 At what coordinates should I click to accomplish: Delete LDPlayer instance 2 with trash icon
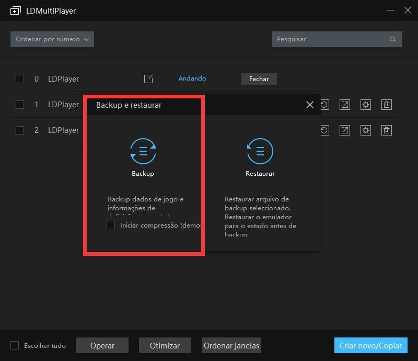pos(387,130)
